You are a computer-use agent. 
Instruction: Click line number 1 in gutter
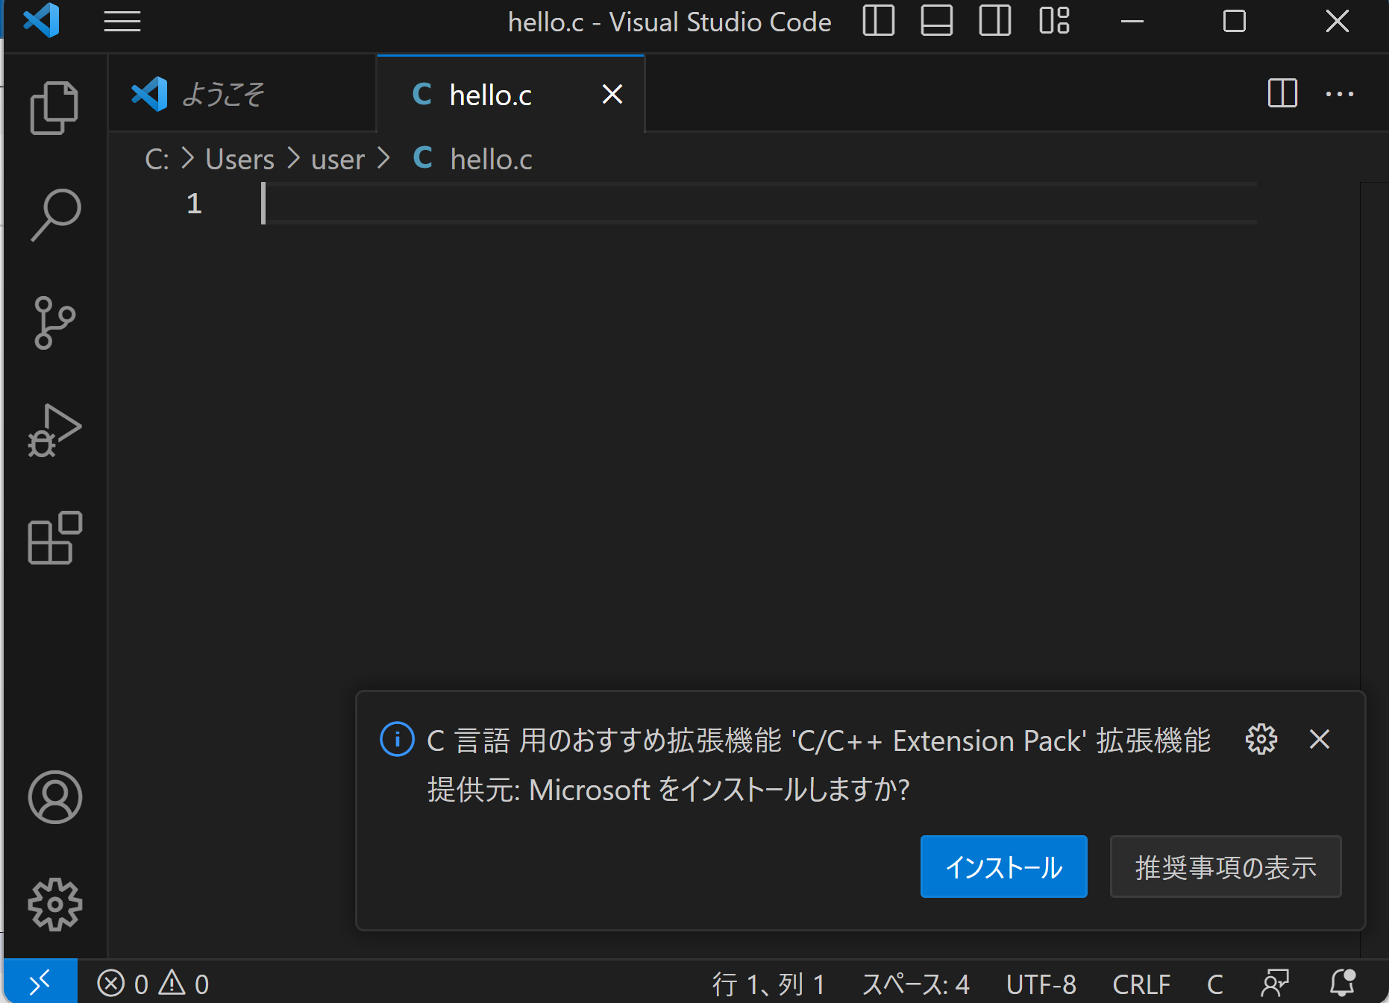194,204
